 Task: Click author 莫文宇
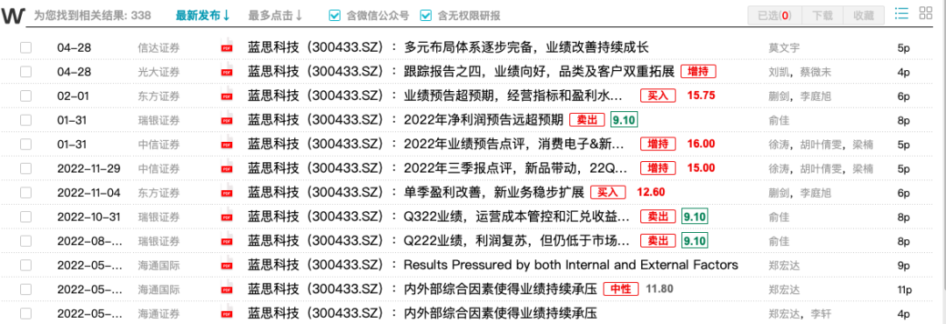point(783,47)
